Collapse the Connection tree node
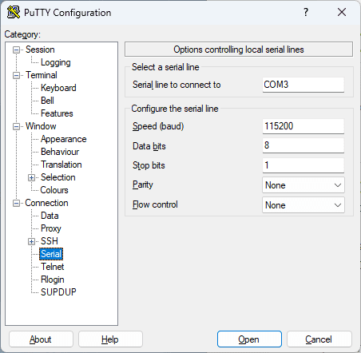 (16, 203)
